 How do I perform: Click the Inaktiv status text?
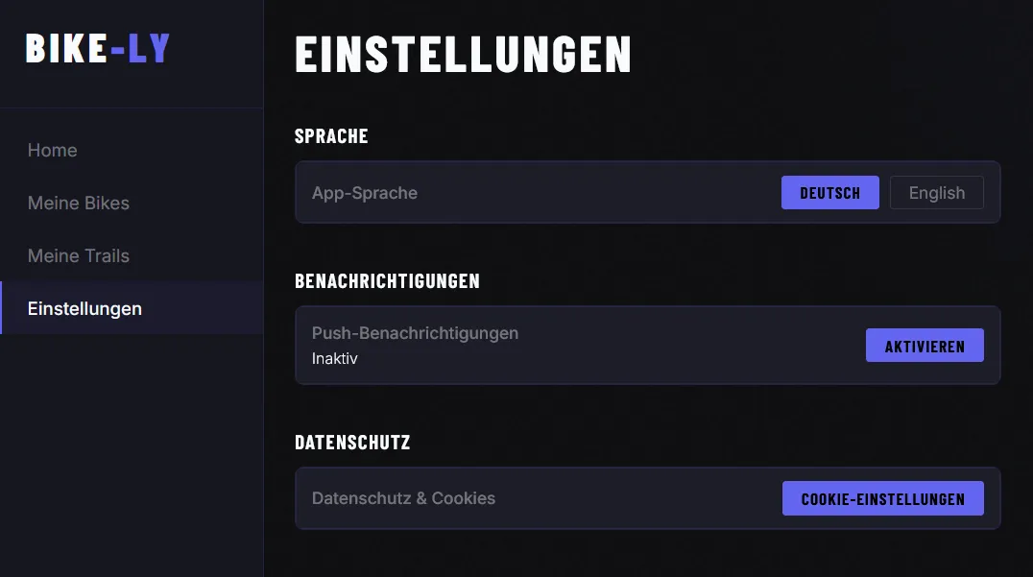tap(334, 358)
